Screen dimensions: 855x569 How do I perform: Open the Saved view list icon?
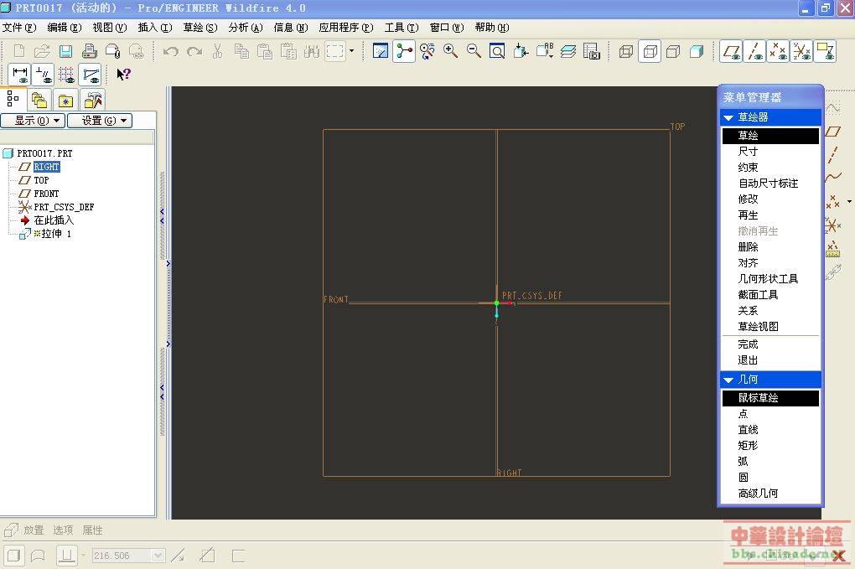(544, 51)
